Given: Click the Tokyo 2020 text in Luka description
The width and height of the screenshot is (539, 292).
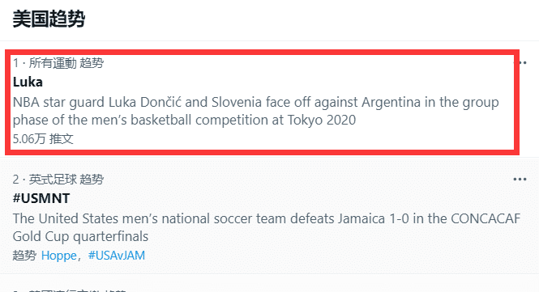Looking at the screenshot, I should tap(322, 120).
